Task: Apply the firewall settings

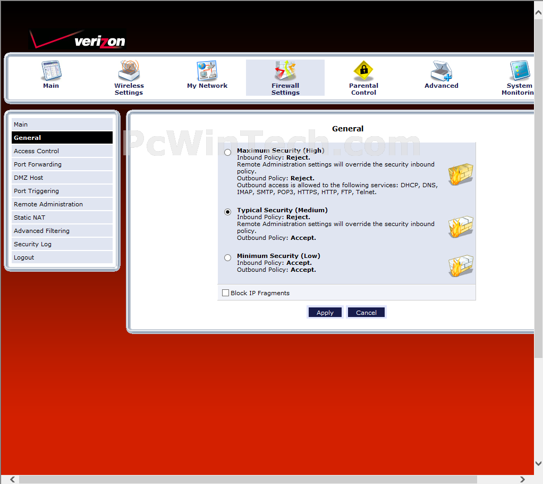Action: tap(325, 312)
